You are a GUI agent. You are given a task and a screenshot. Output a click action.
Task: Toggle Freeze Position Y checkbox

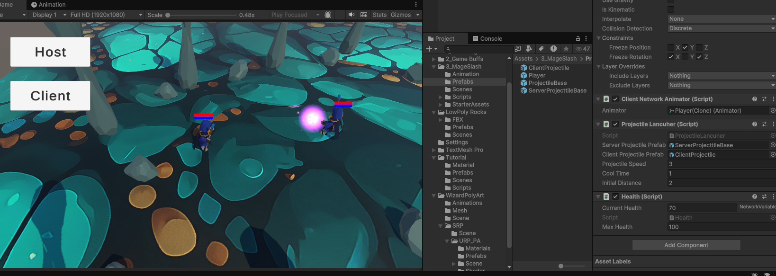tap(685, 47)
